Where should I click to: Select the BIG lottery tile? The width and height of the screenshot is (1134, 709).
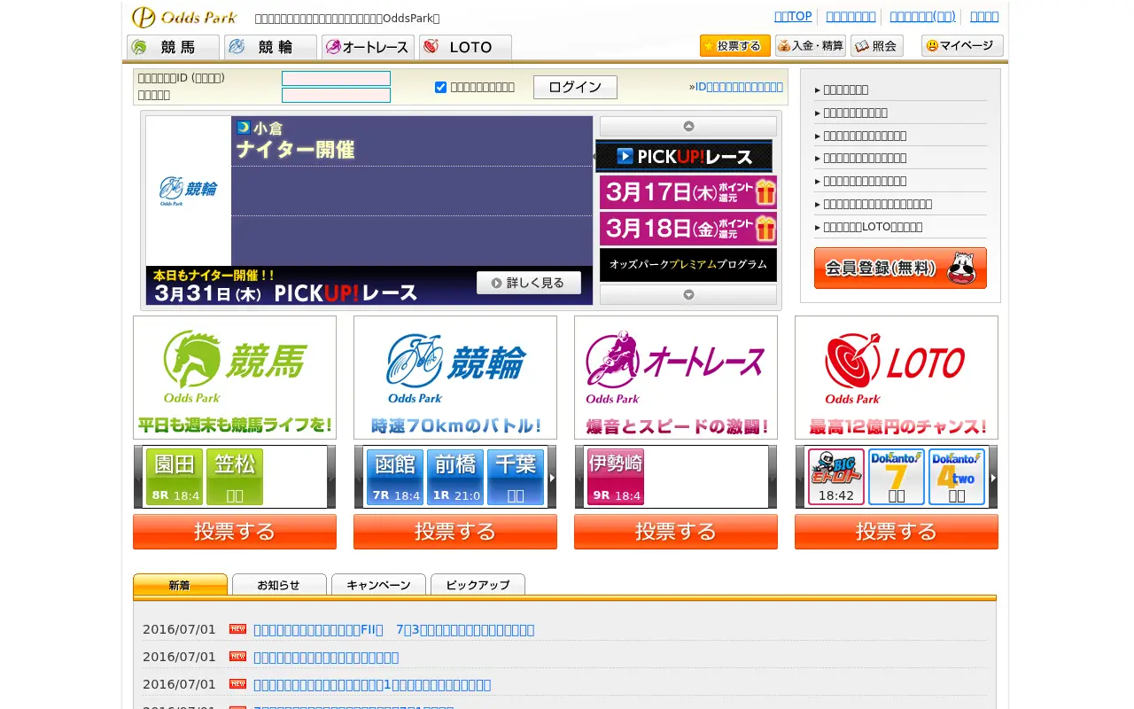(836, 477)
